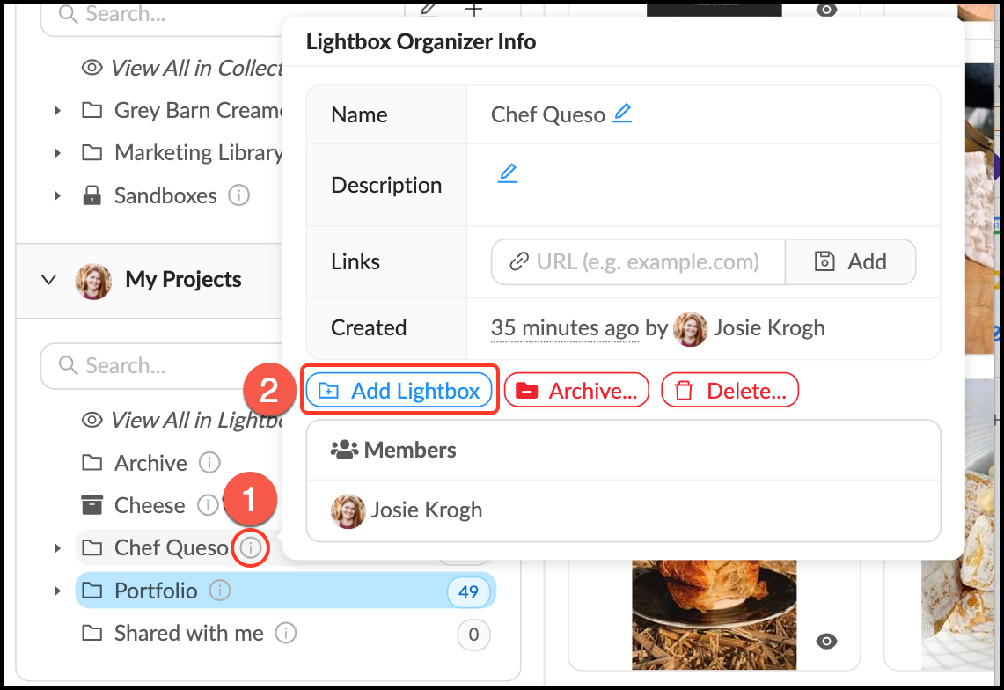The width and height of the screenshot is (1004, 690).
Task: Click the eye icon at the top right
Action: pyautogui.click(x=825, y=10)
